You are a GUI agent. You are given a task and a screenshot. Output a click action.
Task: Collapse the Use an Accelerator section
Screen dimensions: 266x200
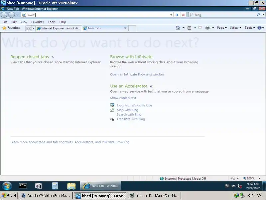(151, 86)
